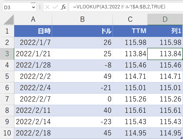Select cell containing date 2022/2/11

coord(33,110)
